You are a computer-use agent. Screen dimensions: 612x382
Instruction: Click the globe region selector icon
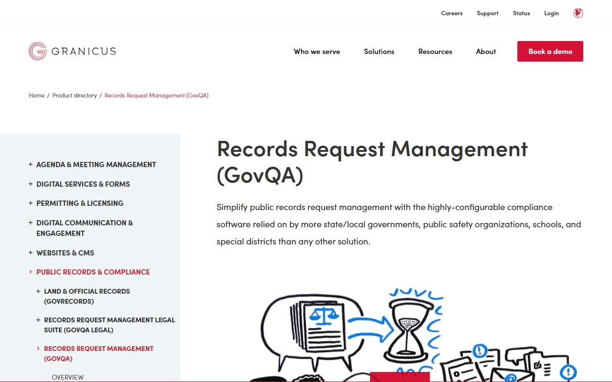coord(578,13)
